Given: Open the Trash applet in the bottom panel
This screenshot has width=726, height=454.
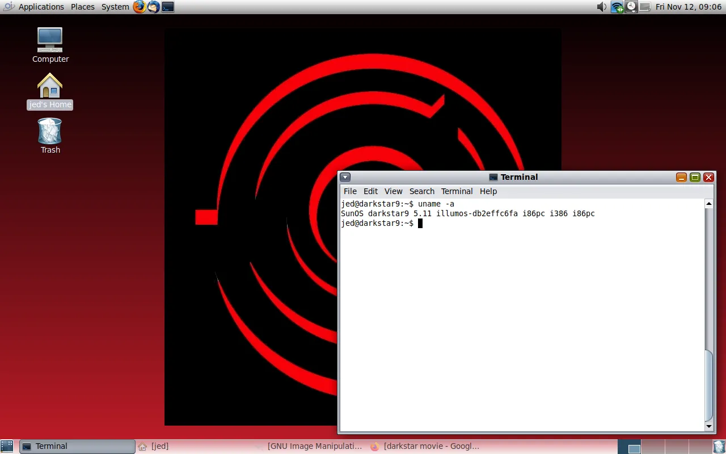Looking at the screenshot, I should [719, 447].
